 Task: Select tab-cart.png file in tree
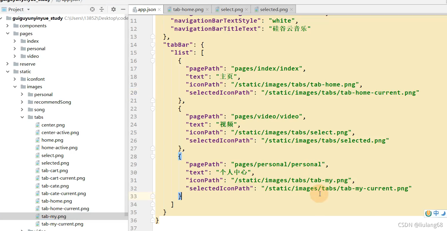coord(55,171)
